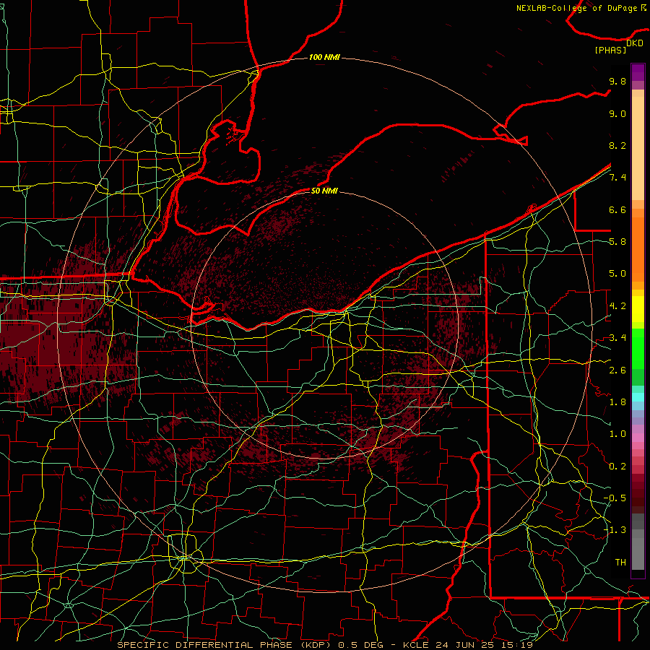Screen dimensions: 650x650
Task: Click the 50 NMI range ring label
Action: pos(324,191)
